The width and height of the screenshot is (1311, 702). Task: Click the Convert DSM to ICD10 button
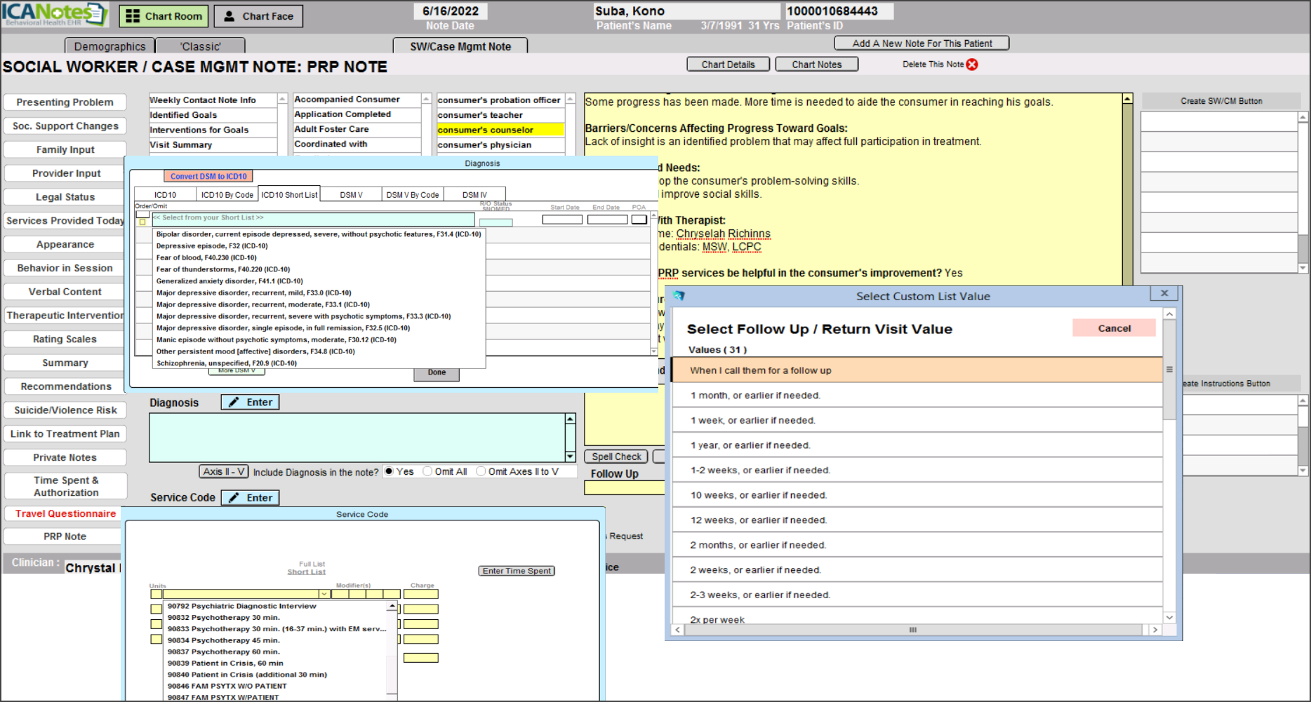point(208,177)
